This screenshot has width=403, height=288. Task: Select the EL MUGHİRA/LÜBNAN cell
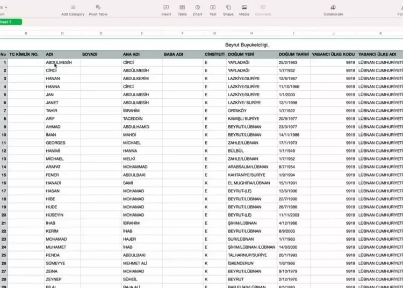click(251, 183)
